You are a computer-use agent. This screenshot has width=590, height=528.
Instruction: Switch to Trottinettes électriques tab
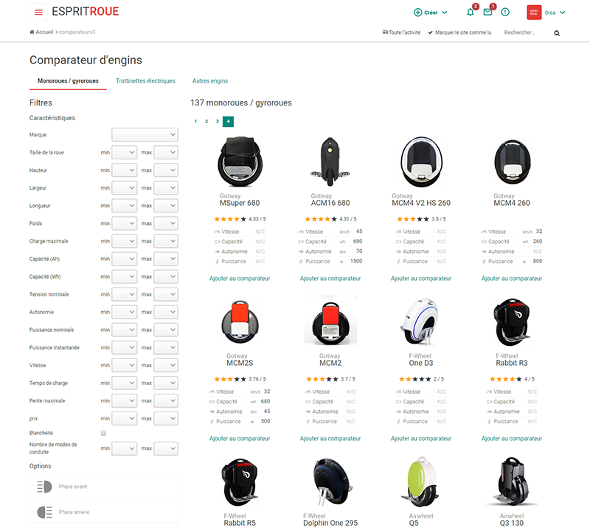[145, 81]
